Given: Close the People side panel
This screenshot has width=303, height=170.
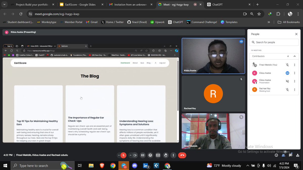Looking at the screenshot, I should pos(296,34).
